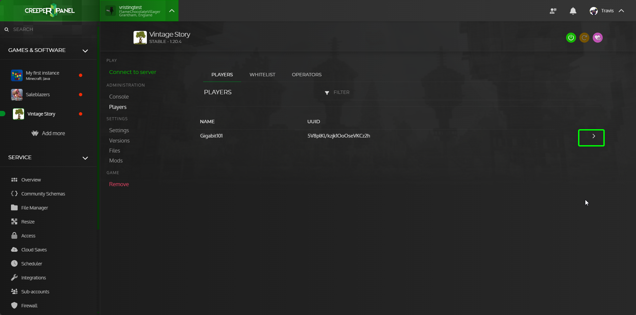Click the Resize icon
The height and width of the screenshot is (315, 636).
pyautogui.click(x=14, y=221)
